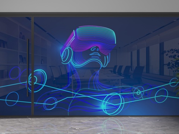Click the office chair on the right side

click(137, 73)
